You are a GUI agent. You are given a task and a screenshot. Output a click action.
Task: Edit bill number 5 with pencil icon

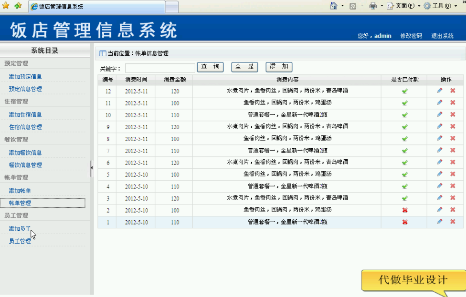point(440,174)
